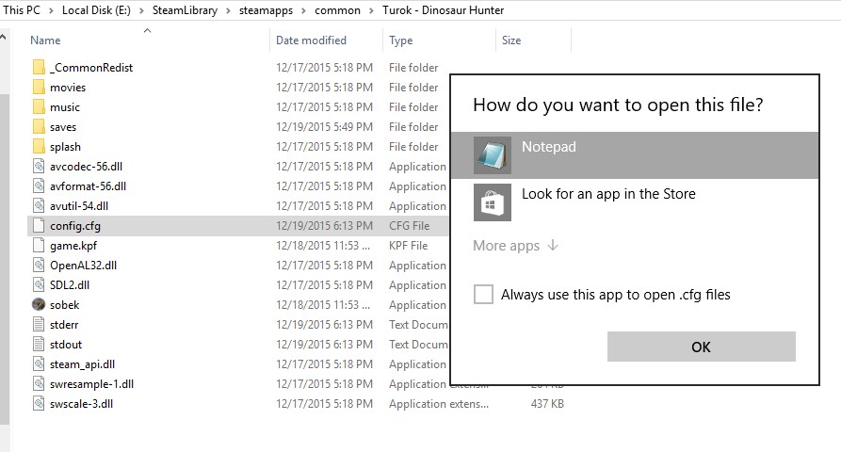Viewport: 841px width, 452px height.
Task: Click the steam_api.dll file icon
Action: 39,363
